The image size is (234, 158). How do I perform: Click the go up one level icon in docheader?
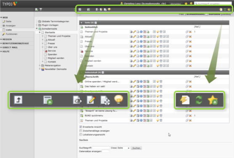[x=80, y=10]
